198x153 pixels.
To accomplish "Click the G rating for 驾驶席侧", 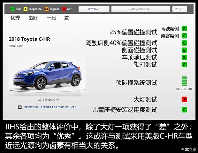I will coord(184,29).
